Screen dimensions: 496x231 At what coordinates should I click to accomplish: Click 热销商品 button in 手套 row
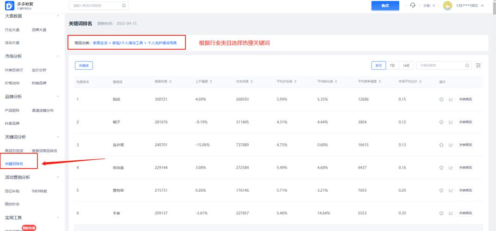tap(465, 213)
